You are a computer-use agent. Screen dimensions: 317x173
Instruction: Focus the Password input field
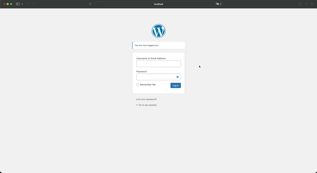click(x=158, y=77)
